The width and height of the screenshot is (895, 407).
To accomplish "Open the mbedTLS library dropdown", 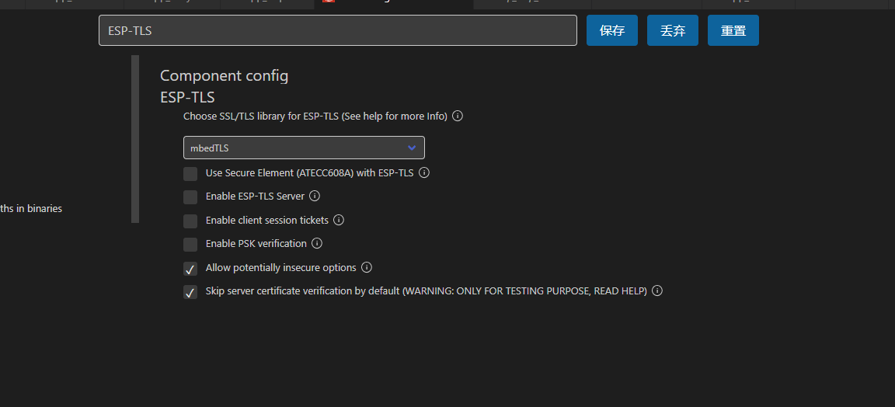I will [304, 148].
